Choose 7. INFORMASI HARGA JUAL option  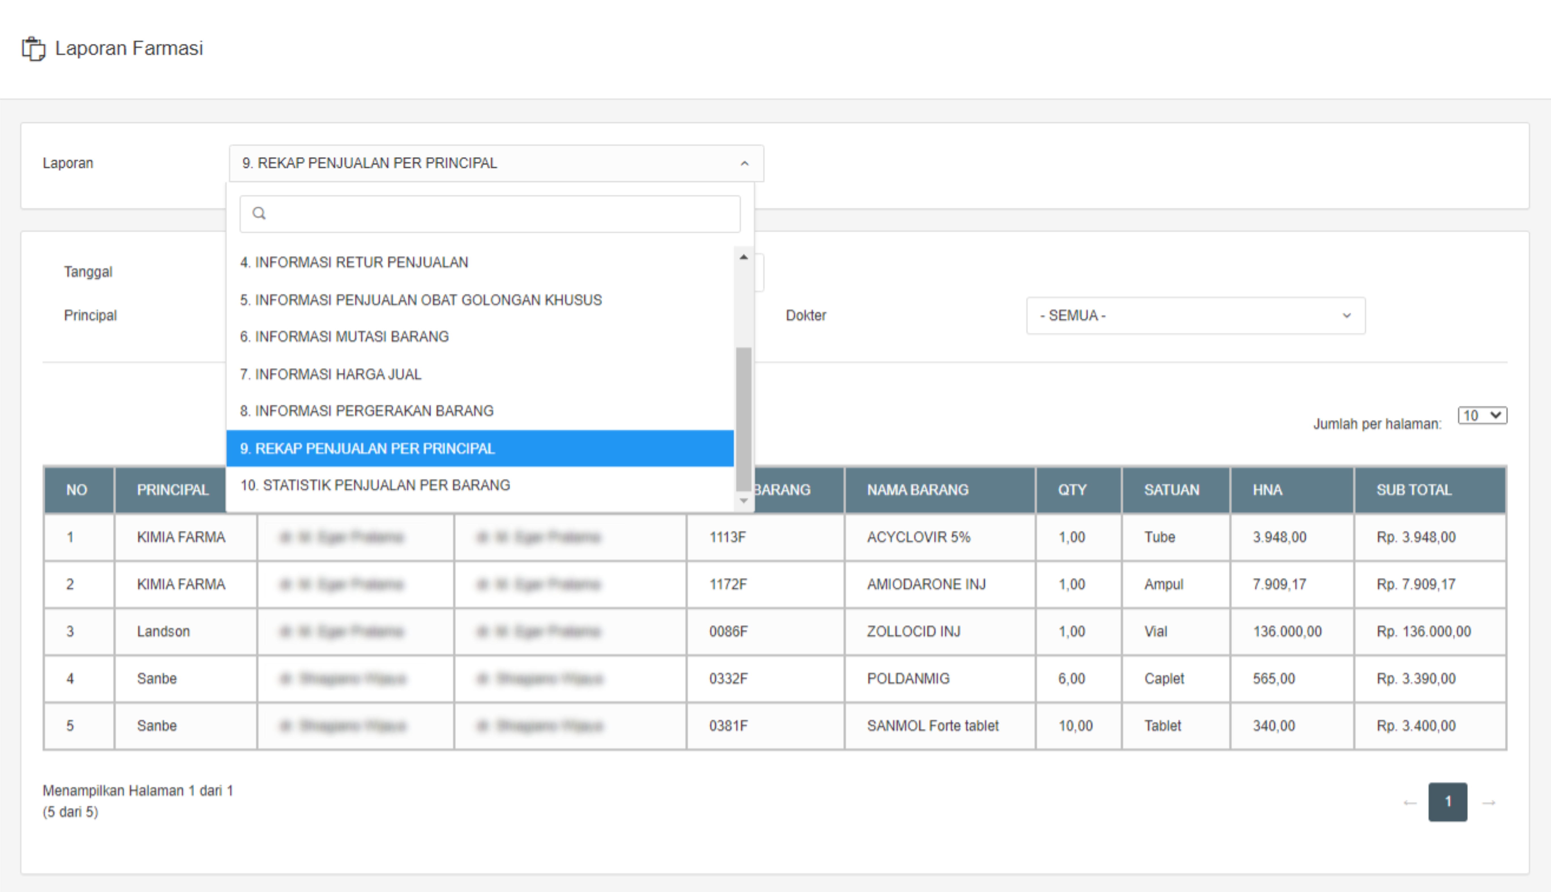[x=331, y=374]
